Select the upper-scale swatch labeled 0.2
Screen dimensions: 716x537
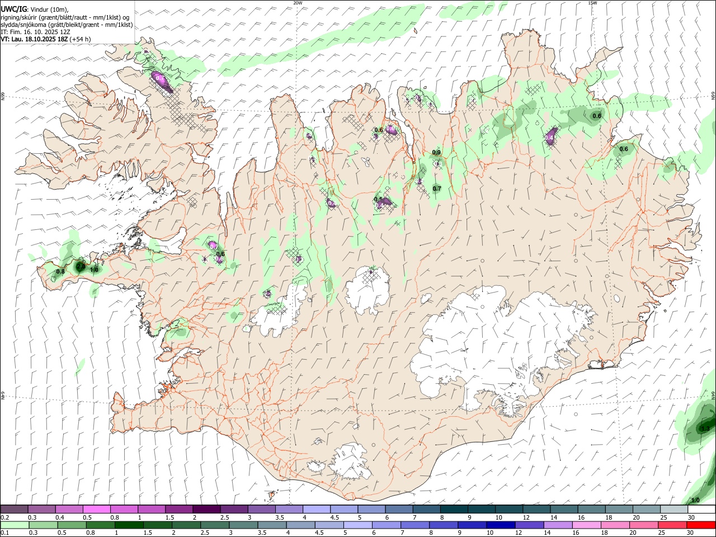[14, 510]
